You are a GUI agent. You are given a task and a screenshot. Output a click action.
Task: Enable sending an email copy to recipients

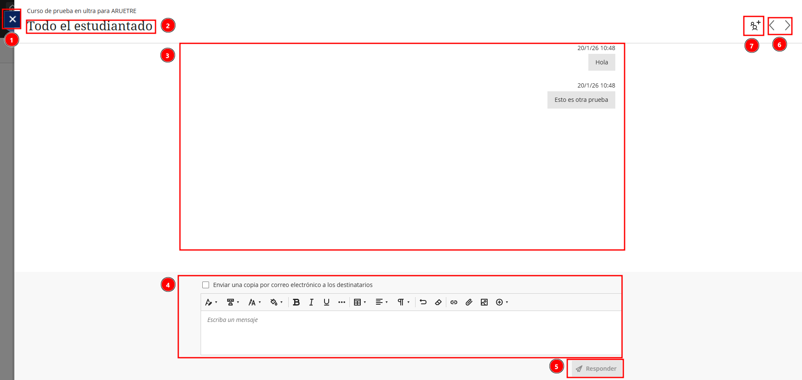[206, 285]
